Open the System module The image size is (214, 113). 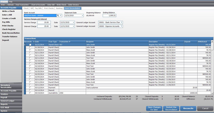tap(11, 111)
